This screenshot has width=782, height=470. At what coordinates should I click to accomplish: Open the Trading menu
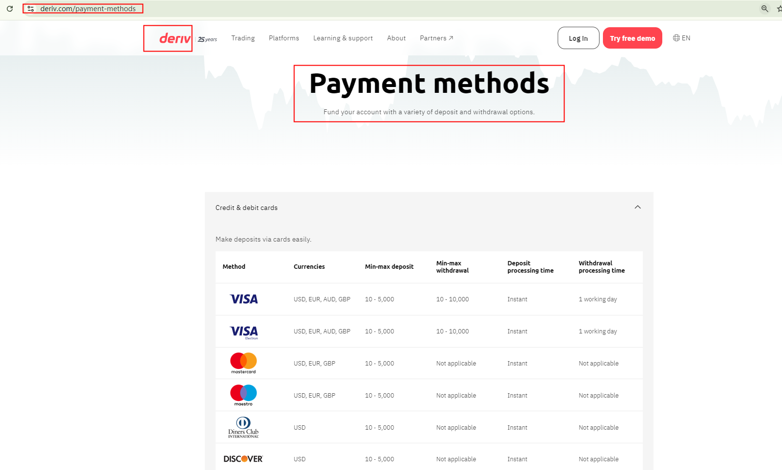tap(243, 38)
